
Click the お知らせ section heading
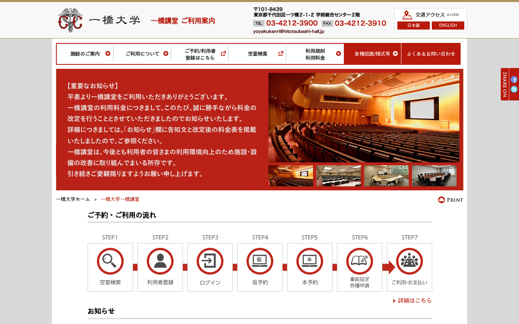(101, 311)
